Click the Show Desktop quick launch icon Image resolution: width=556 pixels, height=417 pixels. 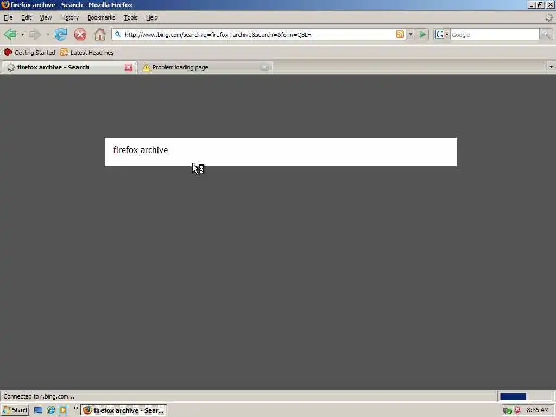click(38, 410)
